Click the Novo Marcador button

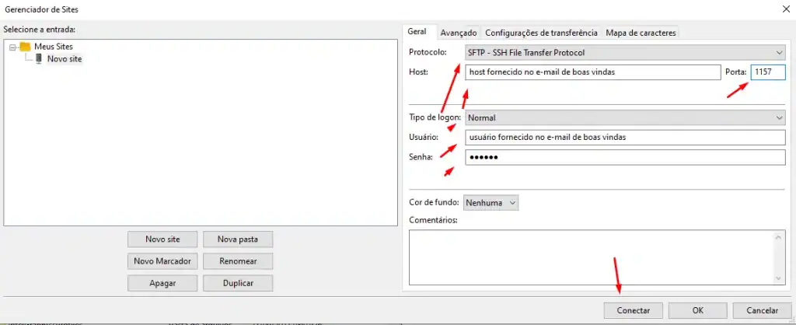click(x=162, y=261)
